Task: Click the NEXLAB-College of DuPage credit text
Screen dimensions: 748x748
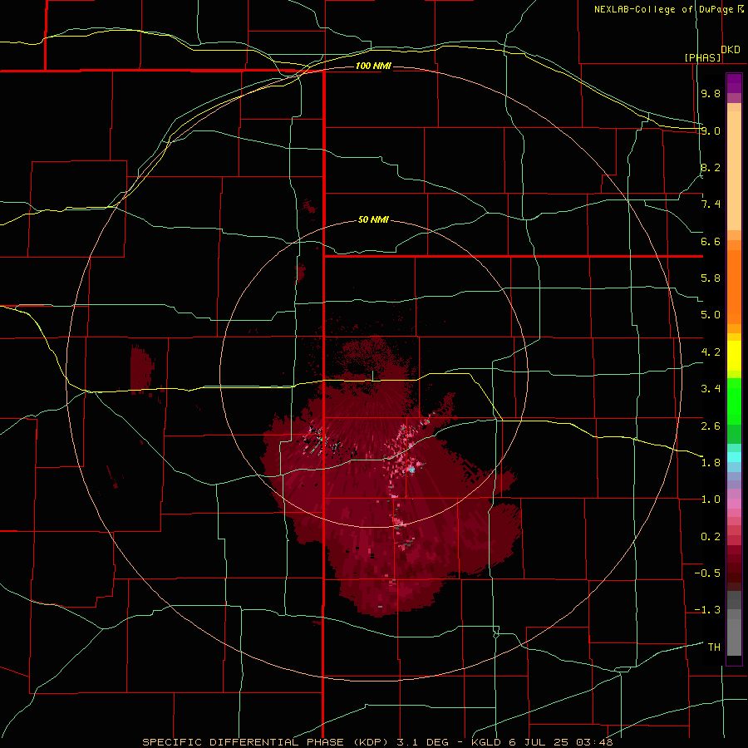Action: [x=664, y=9]
